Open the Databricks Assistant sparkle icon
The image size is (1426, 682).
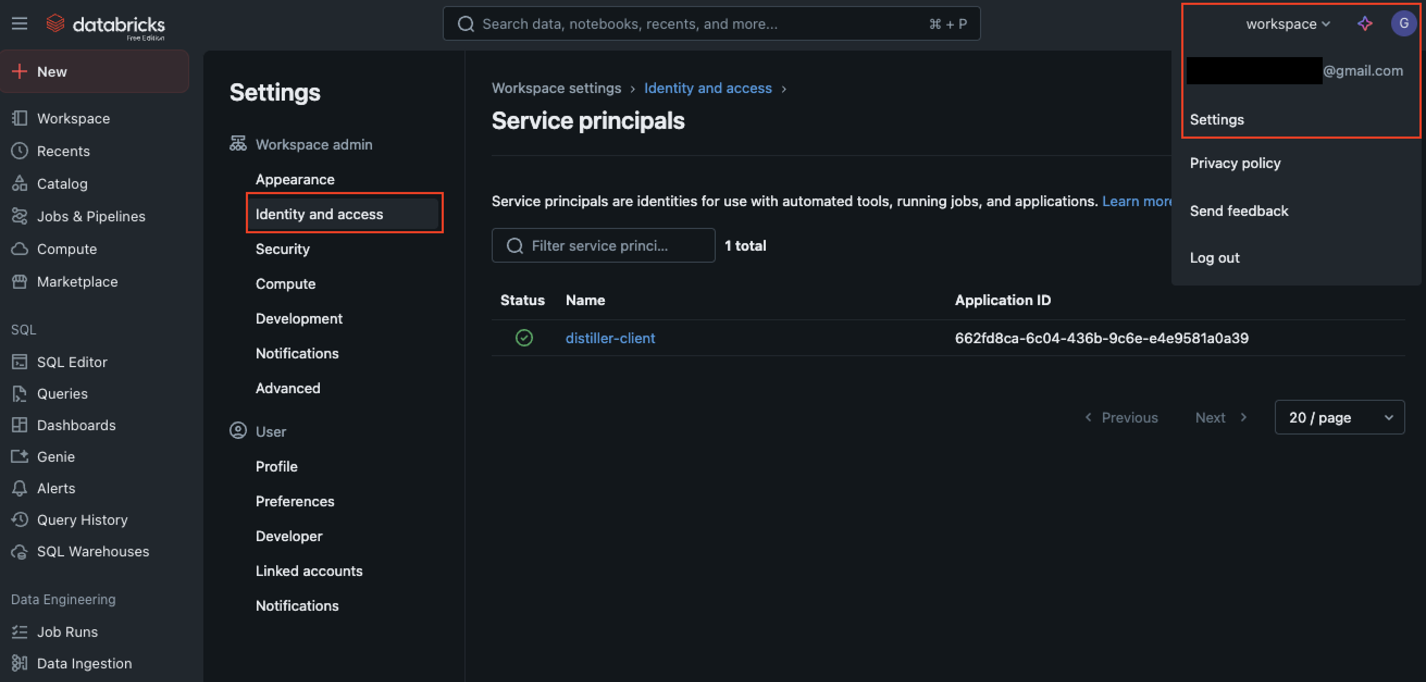(x=1365, y=23)
